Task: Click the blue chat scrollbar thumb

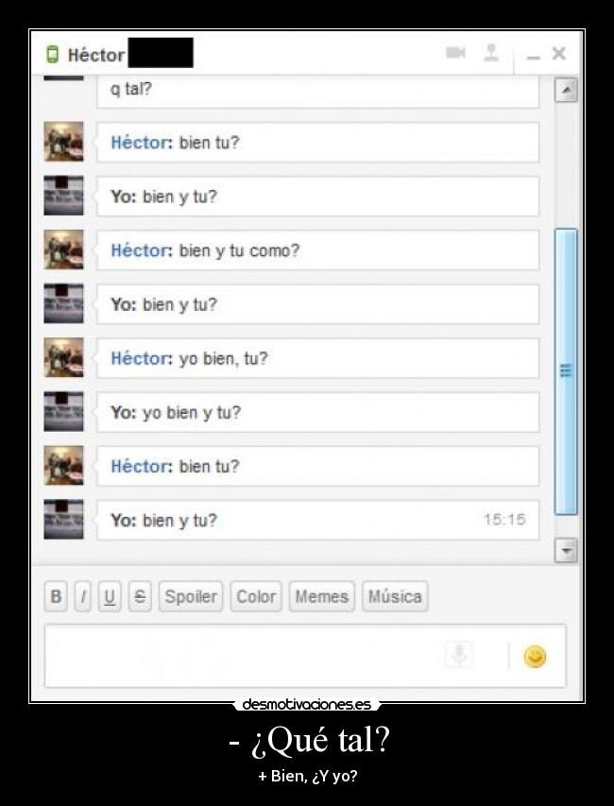Action: point(565,370)
